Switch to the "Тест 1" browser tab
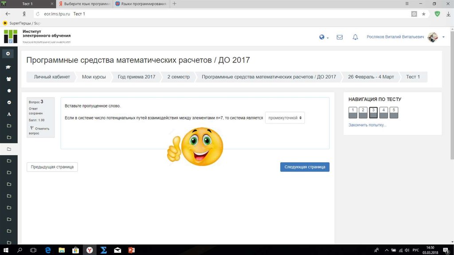Screen dimensions: 454x255 coord(27,4)
